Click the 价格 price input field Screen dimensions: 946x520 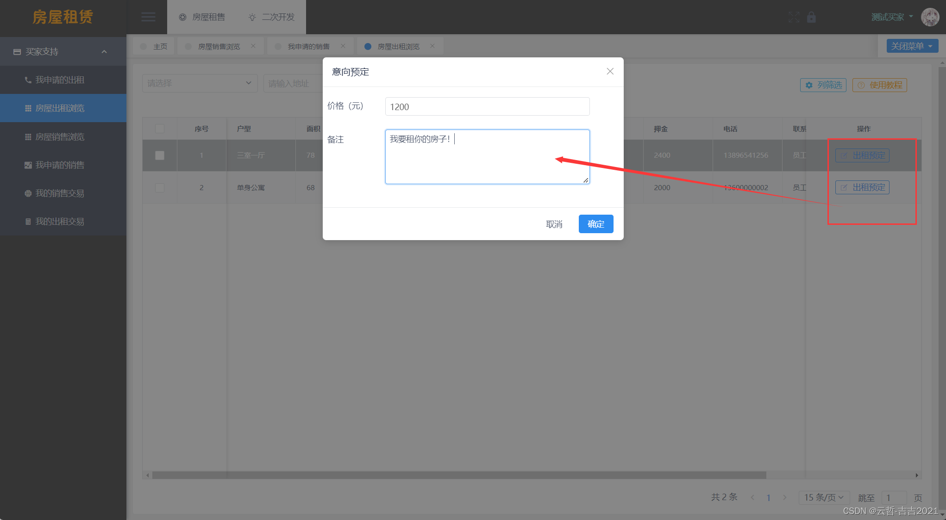pyautogui.click(x=487, y=107)
